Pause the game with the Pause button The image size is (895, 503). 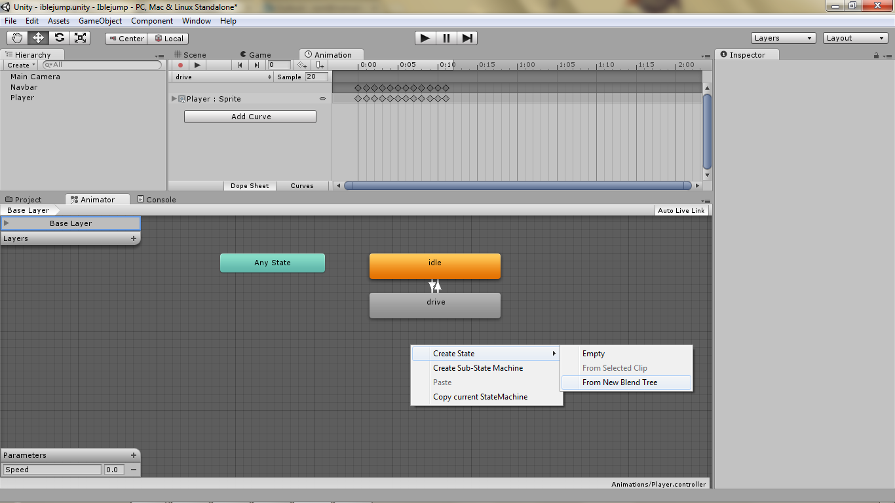[446, 38]
